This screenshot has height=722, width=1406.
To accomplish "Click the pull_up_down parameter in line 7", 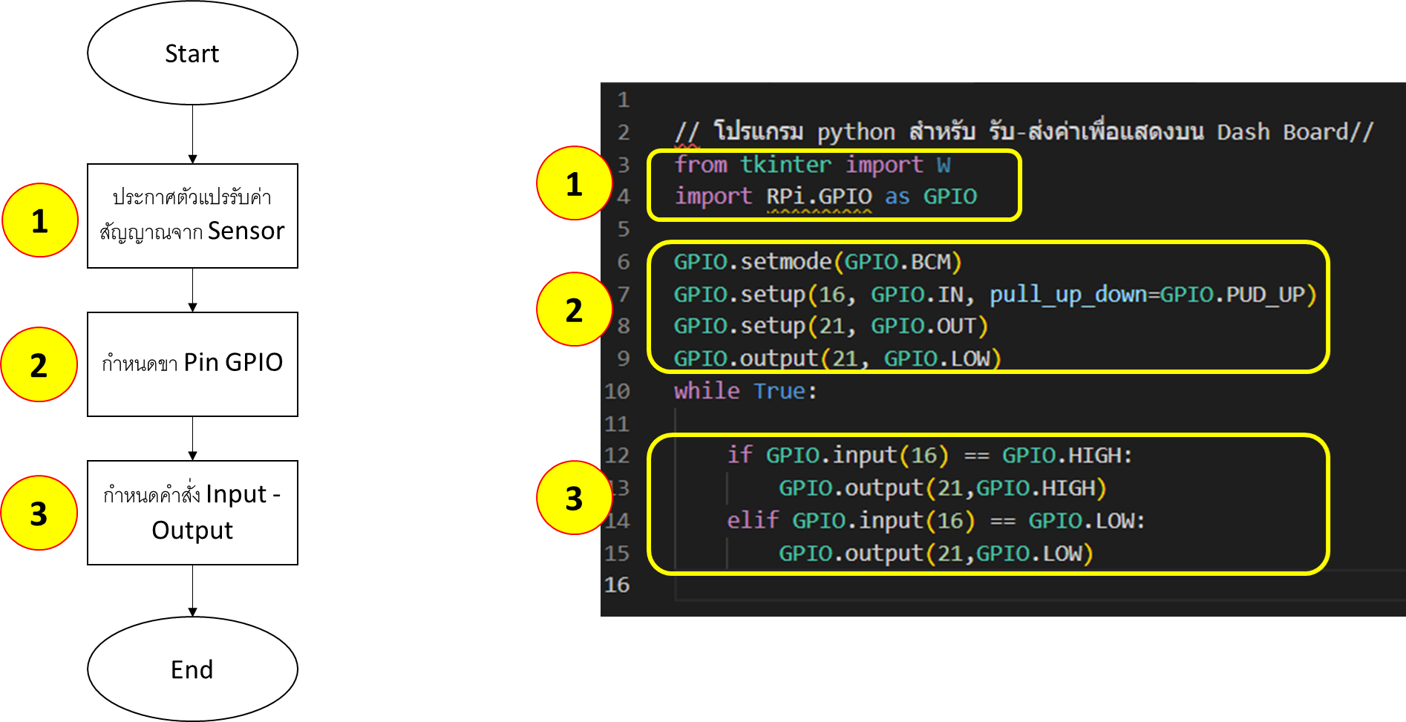I will click(x=1067, y=295).
